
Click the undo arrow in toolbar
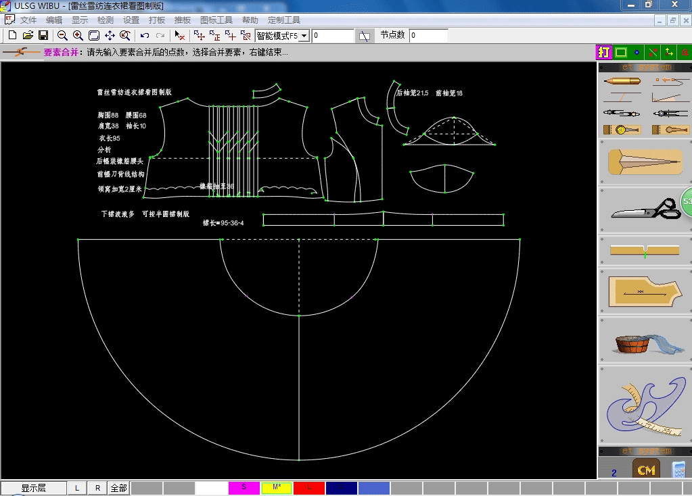pos(145,35)
